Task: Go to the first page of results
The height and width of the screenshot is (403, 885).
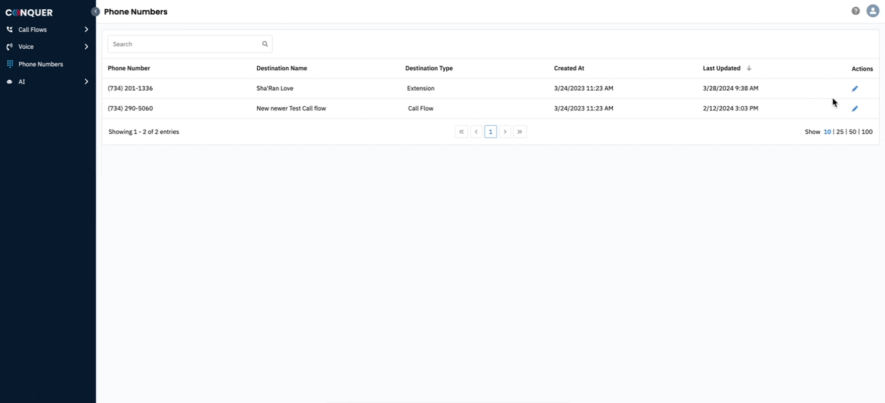Action: click(461, 131)
